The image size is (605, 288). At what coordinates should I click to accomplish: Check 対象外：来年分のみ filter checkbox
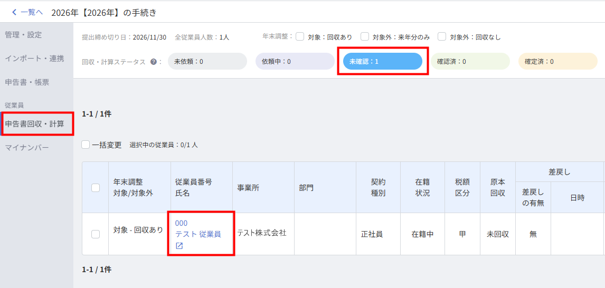[365, 36]
